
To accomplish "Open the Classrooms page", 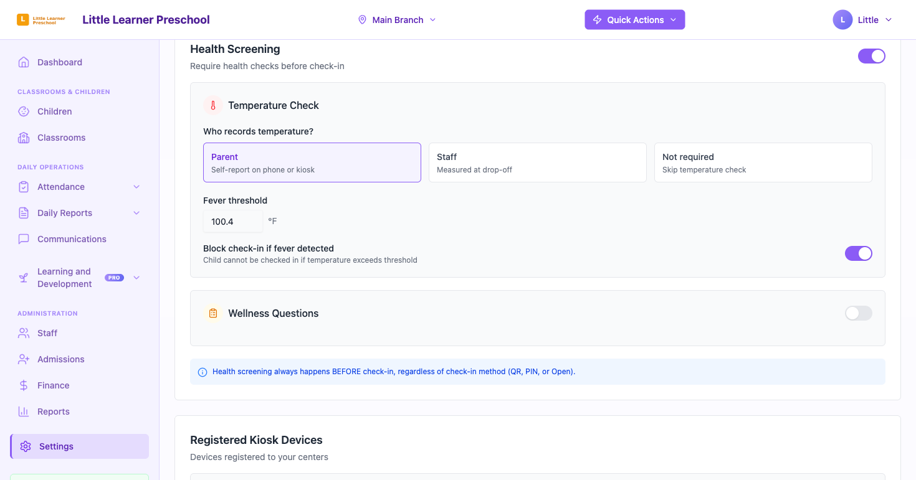I will [80, 138].
